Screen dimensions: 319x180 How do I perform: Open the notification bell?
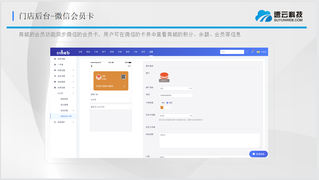pyautogui.click(x=252, y=52)
